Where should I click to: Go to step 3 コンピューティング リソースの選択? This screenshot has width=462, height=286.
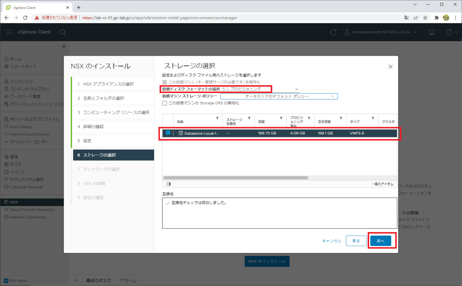[113, 113]
